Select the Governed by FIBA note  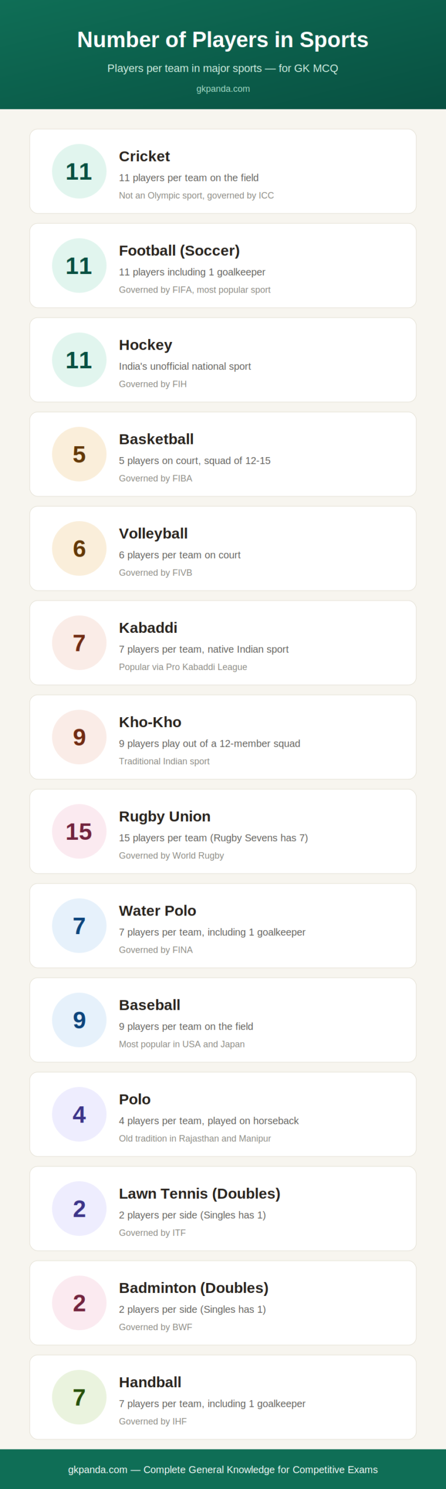(x=156, y=478)
